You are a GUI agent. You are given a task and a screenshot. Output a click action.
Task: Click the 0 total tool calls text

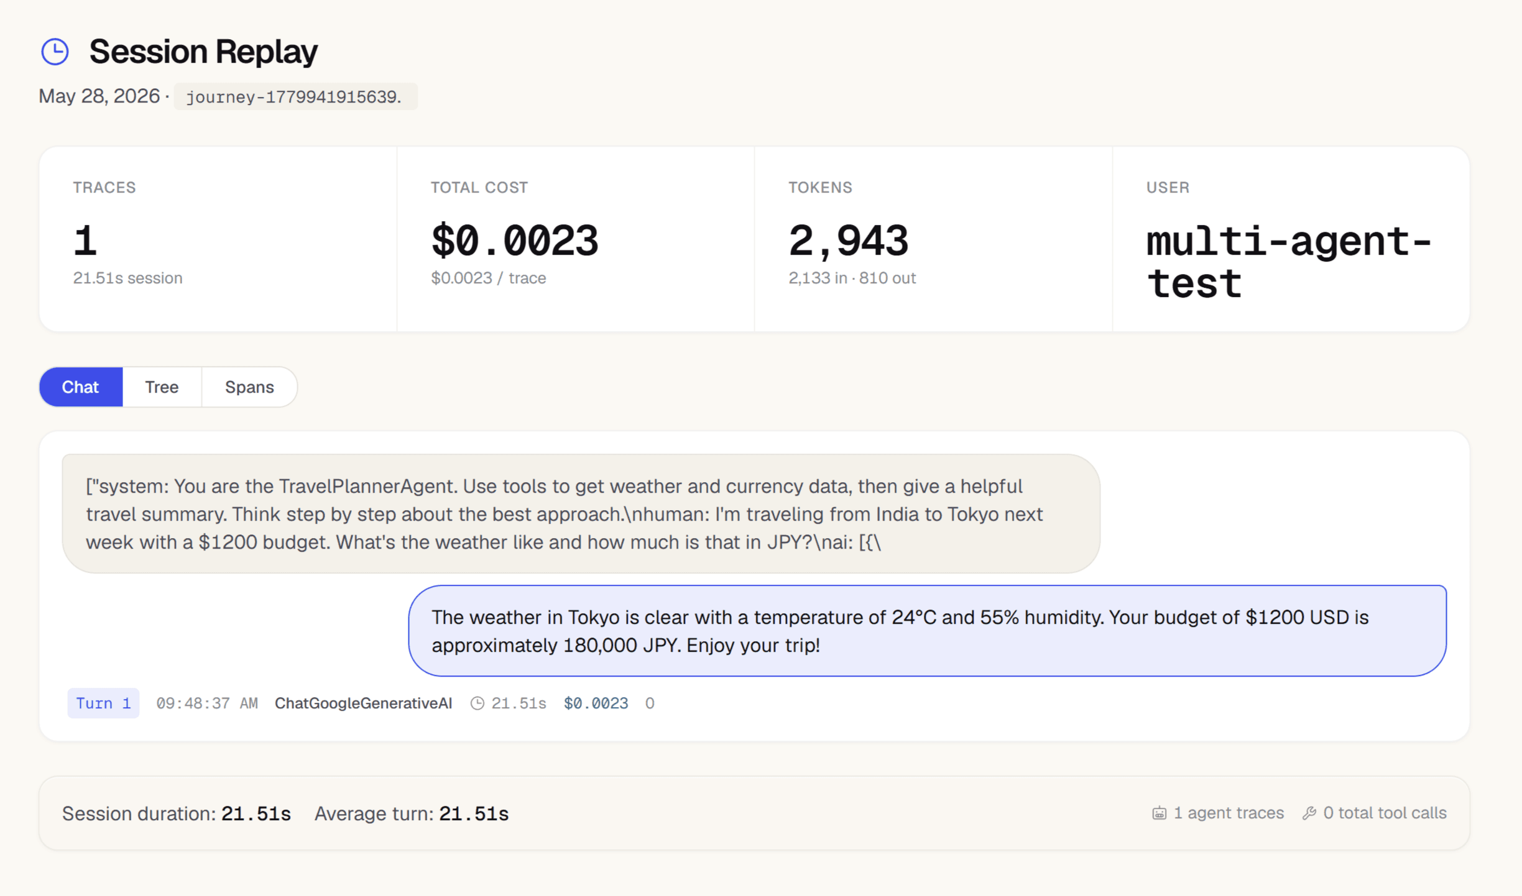[x=1385, y=813]
